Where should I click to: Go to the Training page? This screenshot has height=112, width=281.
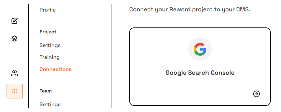click(x=49, y=57)
